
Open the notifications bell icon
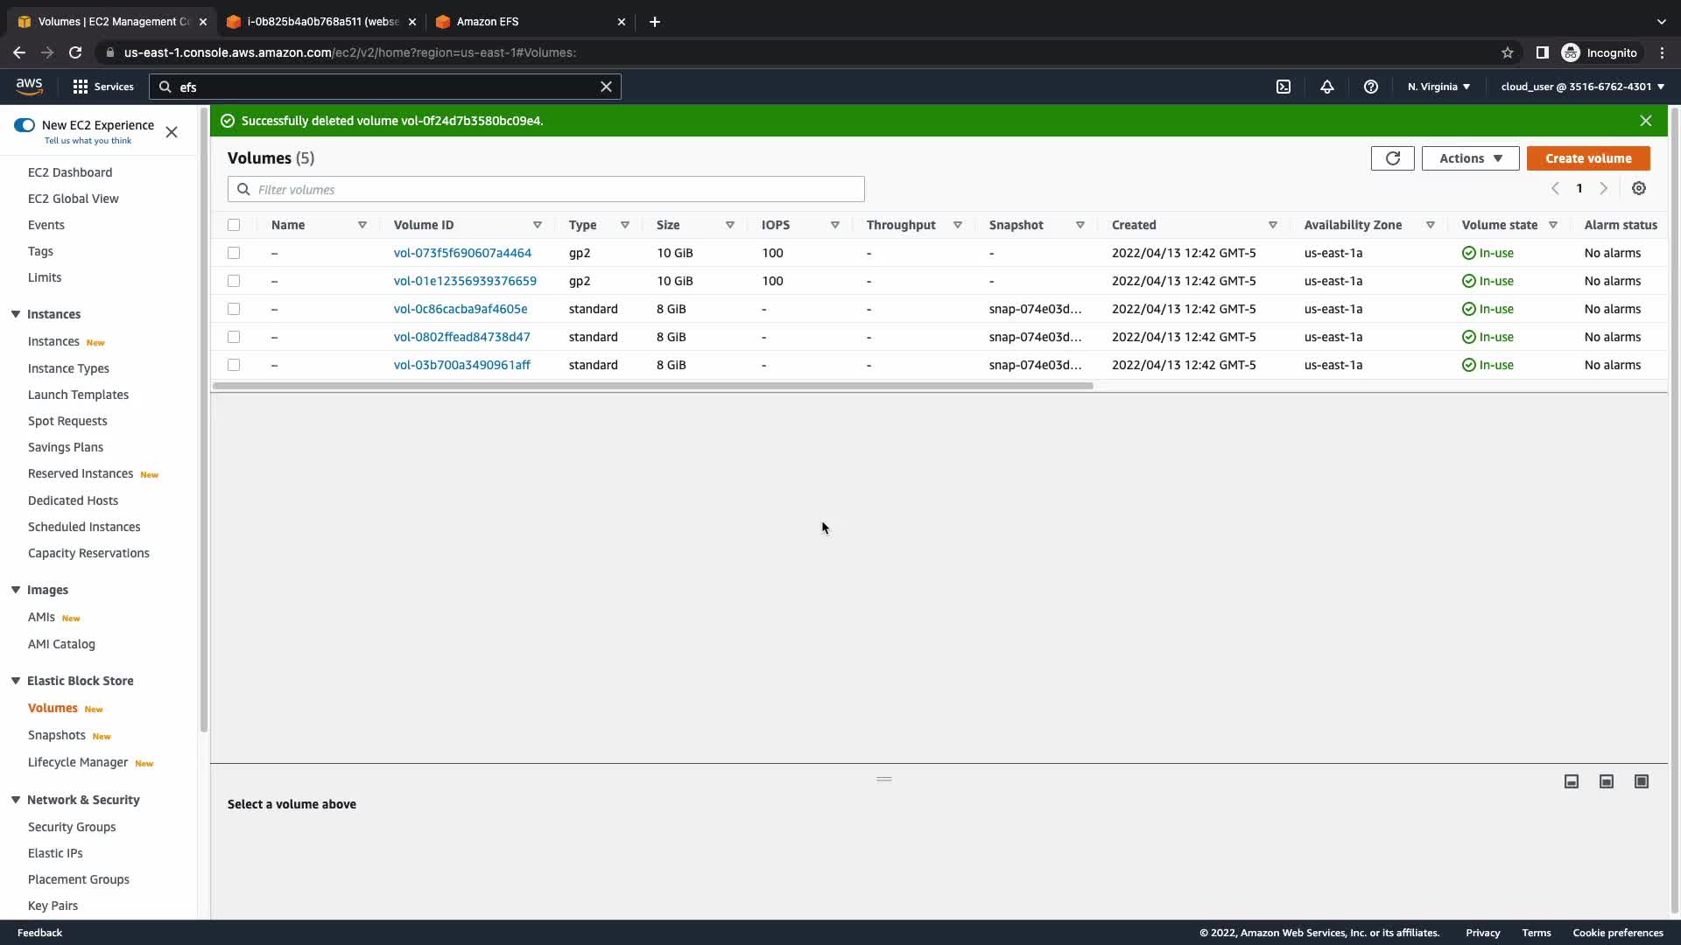tap(1326, 87)
